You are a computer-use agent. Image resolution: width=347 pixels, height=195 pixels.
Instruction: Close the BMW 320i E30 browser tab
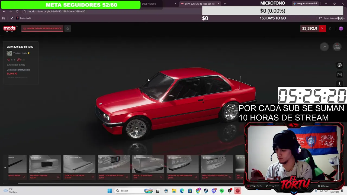coord(218,4)
